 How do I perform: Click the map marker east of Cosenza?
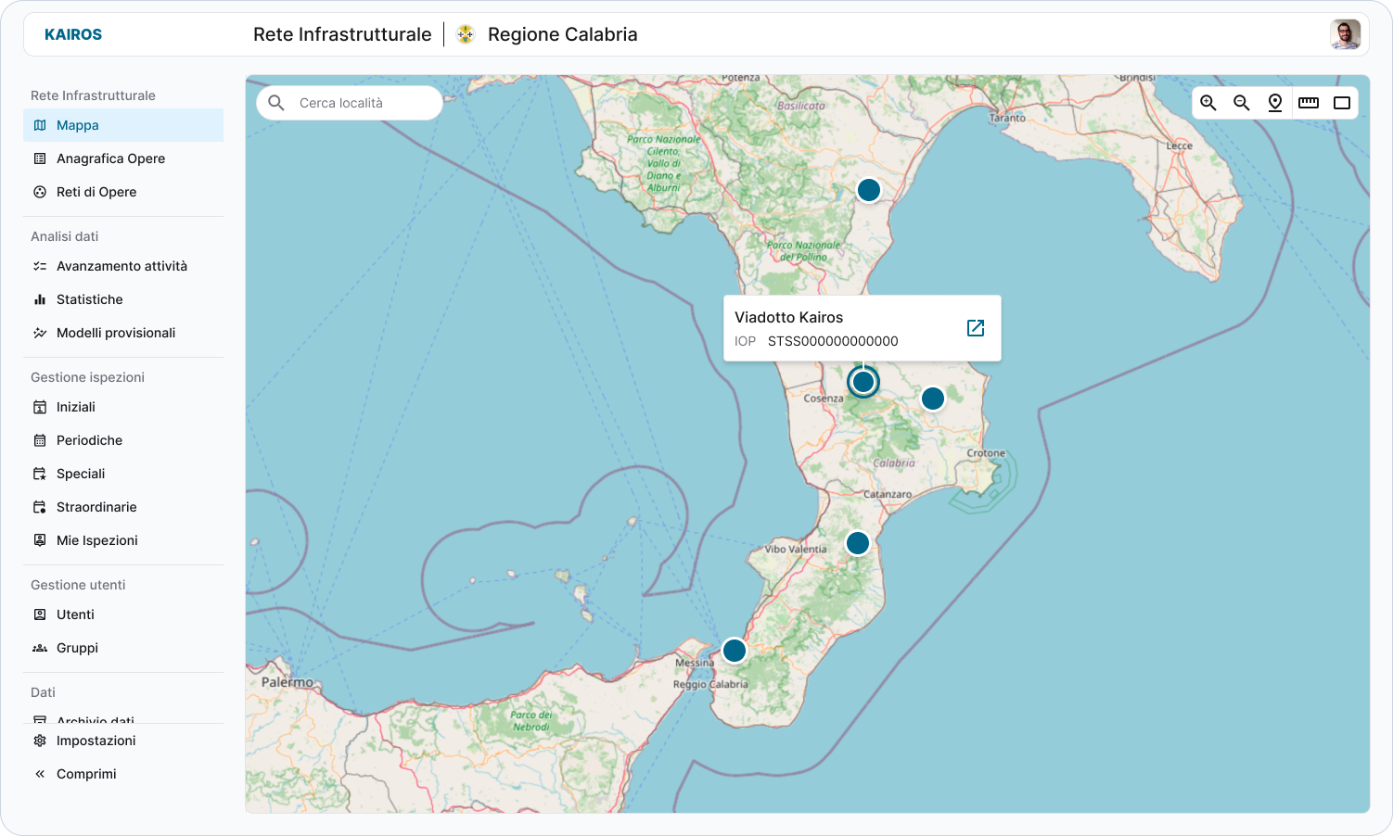coord(933,399)
